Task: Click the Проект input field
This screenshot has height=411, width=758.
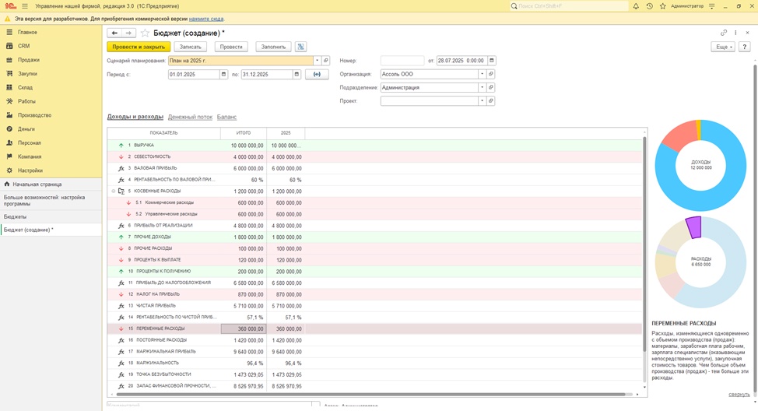Action: click(x=428, y=100)
